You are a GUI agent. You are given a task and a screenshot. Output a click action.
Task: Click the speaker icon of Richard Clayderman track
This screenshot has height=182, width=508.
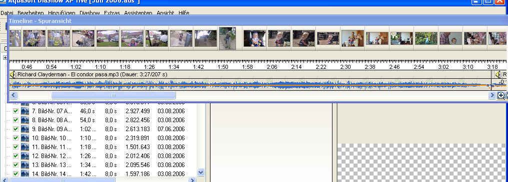(x=12, y=75)
